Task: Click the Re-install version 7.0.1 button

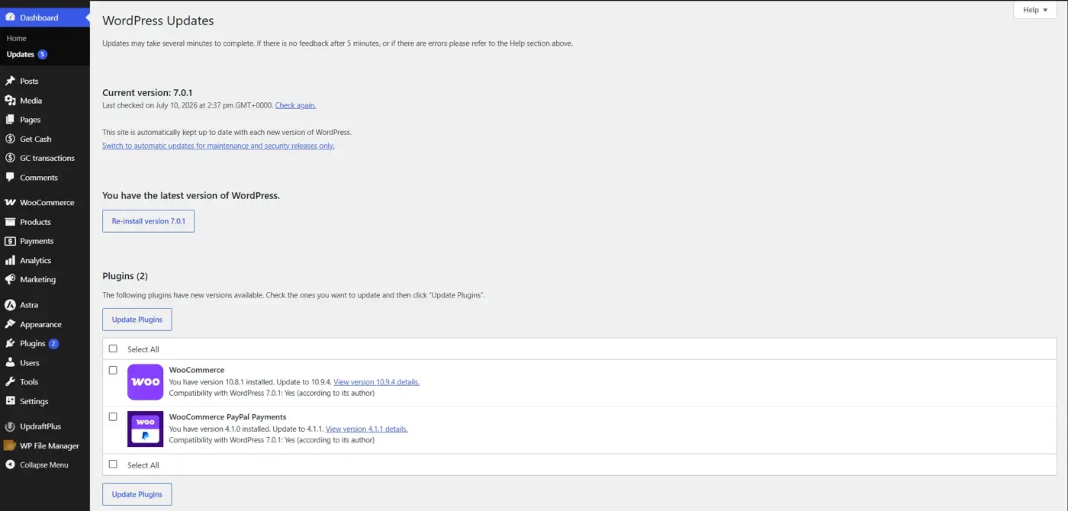Action: click(x=148, y=221)
